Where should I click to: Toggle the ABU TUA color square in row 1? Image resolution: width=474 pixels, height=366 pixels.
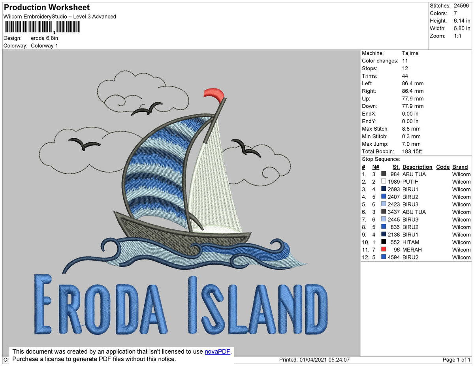tap(384, 174)
